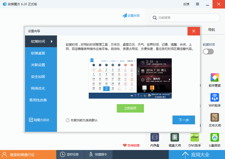Open 磁盘大师 tool icon
The height and width of the screenshot is (159, 225).
[174, 138]
